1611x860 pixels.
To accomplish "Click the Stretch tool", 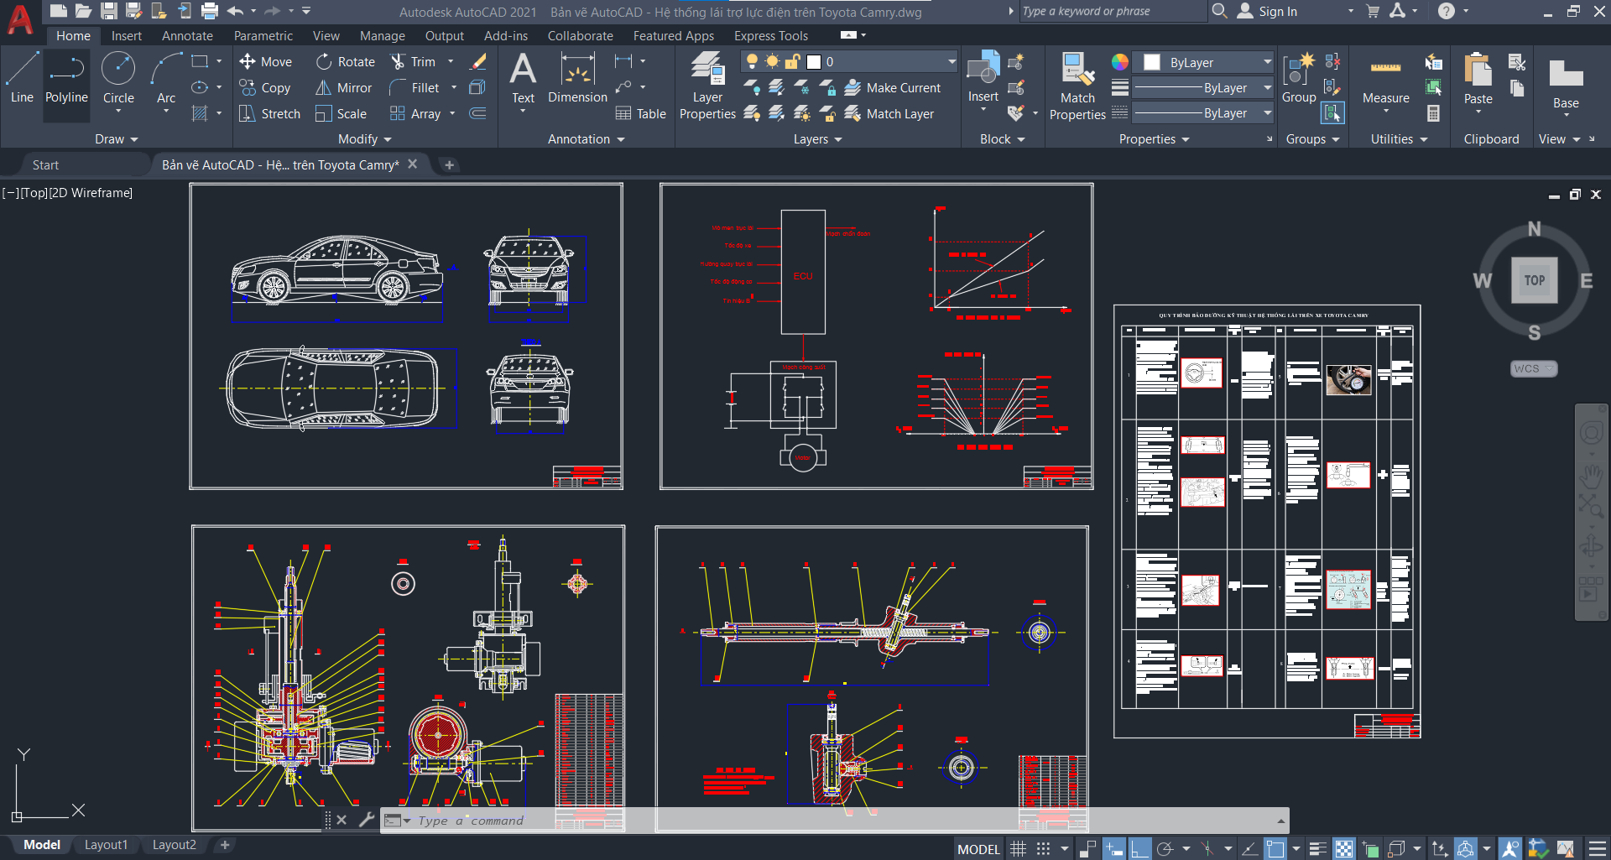I will coord(269,113).
